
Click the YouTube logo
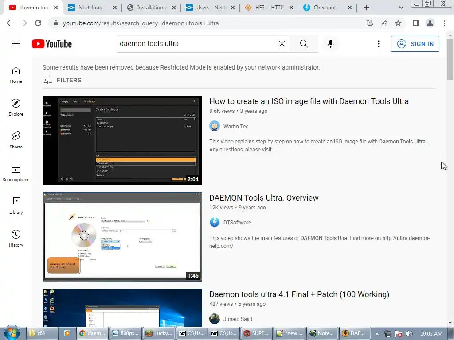pos(52,44)
